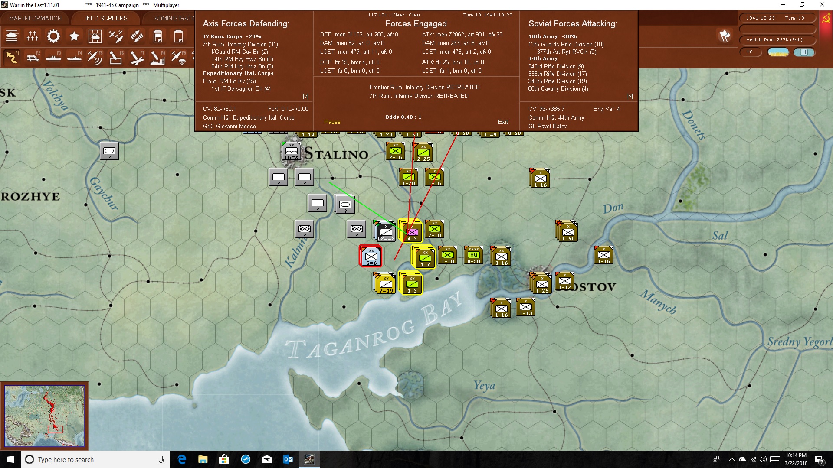Expand the Soviet attackers detail [v]
Viewport: 833px width, 468px height.
pyautogui.click(x=630, y=96)
